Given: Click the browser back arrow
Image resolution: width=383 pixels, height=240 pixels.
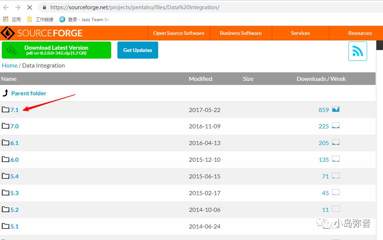Looking at the screenshot, I should pos(6,7).
